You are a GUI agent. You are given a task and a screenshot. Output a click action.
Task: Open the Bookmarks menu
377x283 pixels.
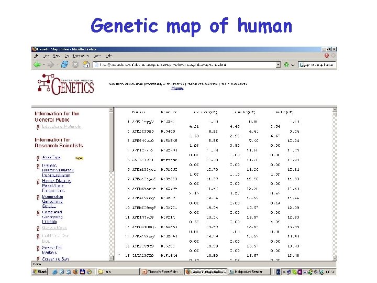[x=81, y=56]
